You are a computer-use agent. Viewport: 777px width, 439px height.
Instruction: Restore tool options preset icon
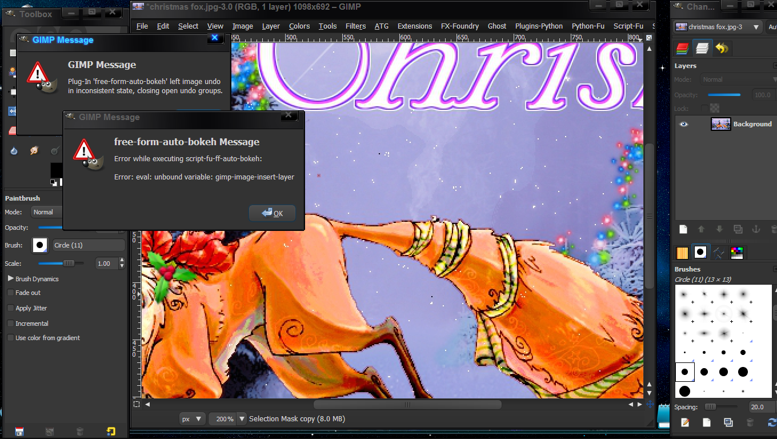click(x=50, y=432)
